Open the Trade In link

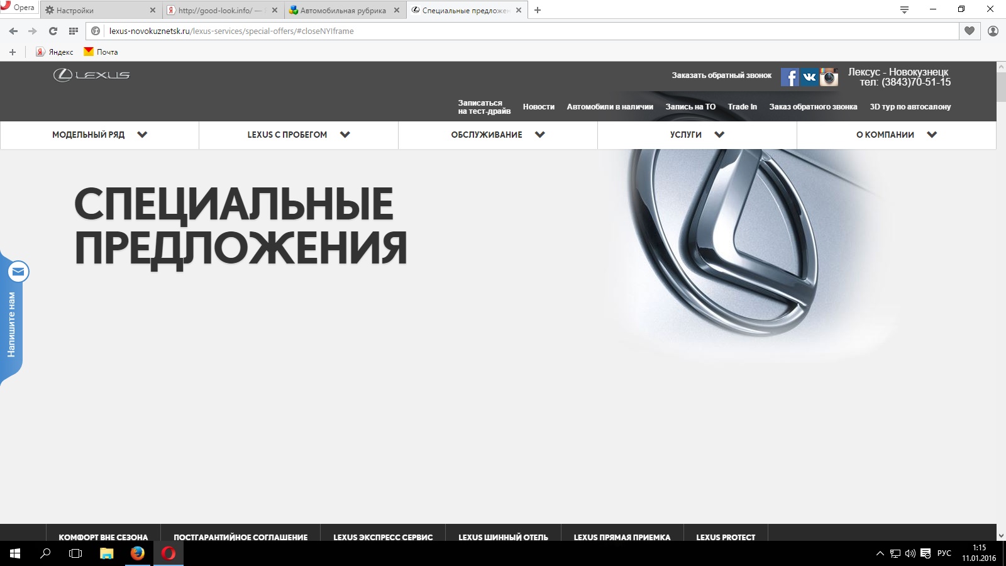tap(743, 107)
